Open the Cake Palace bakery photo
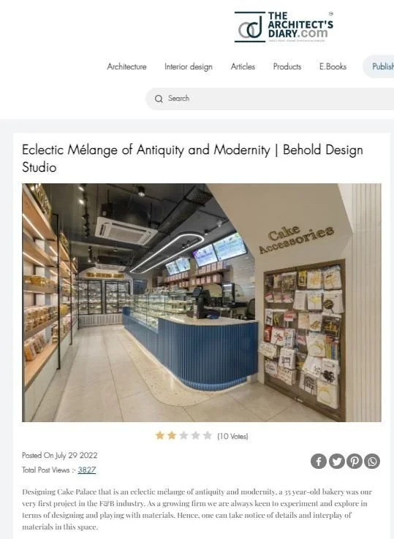The height and width of the screenshot is (539, 394). 202,302
